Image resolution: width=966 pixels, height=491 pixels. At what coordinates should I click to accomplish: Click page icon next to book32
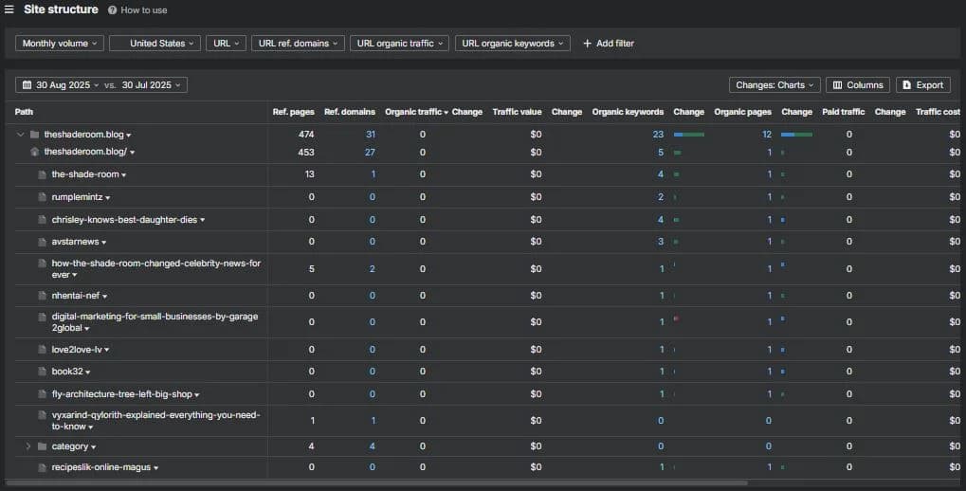click(x=42, y=372)
